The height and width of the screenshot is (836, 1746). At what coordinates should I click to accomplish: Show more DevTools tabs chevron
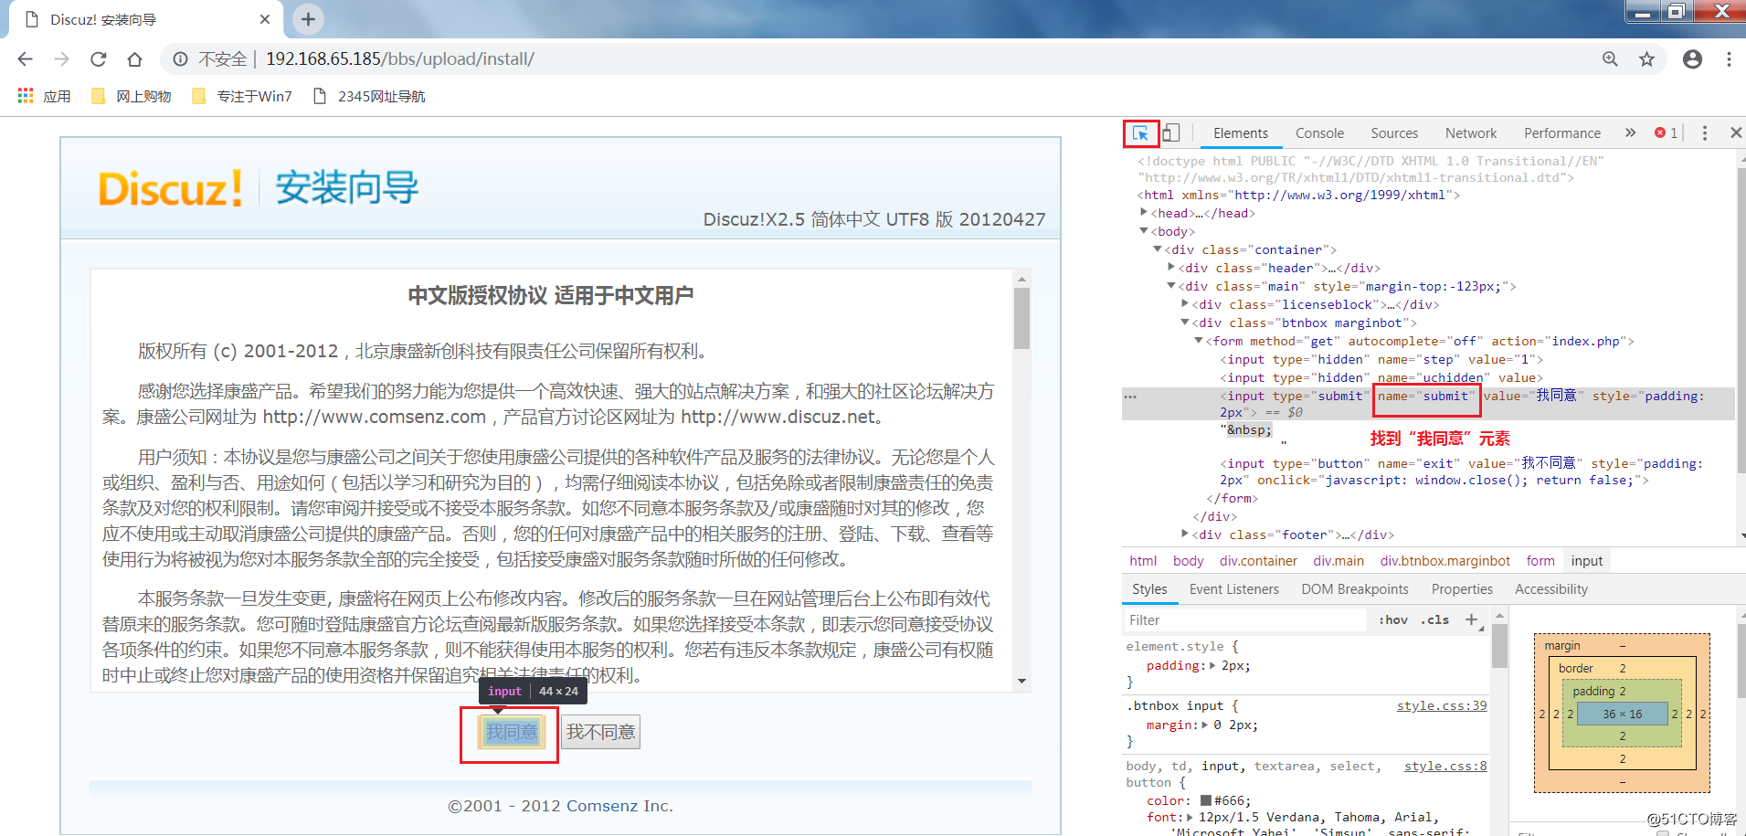tap(1630, 132)
